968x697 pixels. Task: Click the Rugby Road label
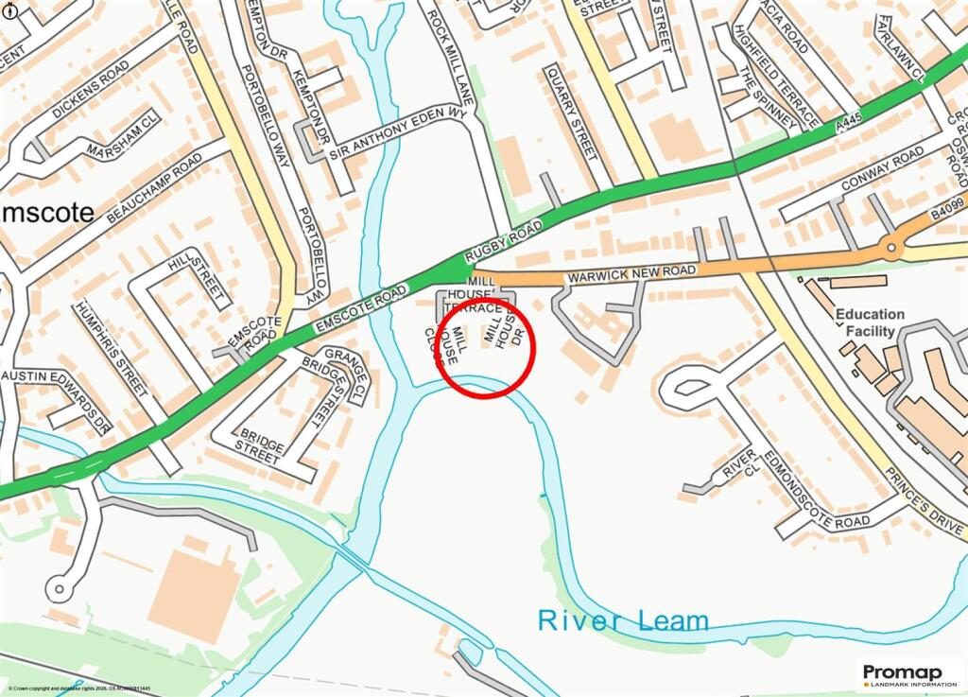click(504, 241)
